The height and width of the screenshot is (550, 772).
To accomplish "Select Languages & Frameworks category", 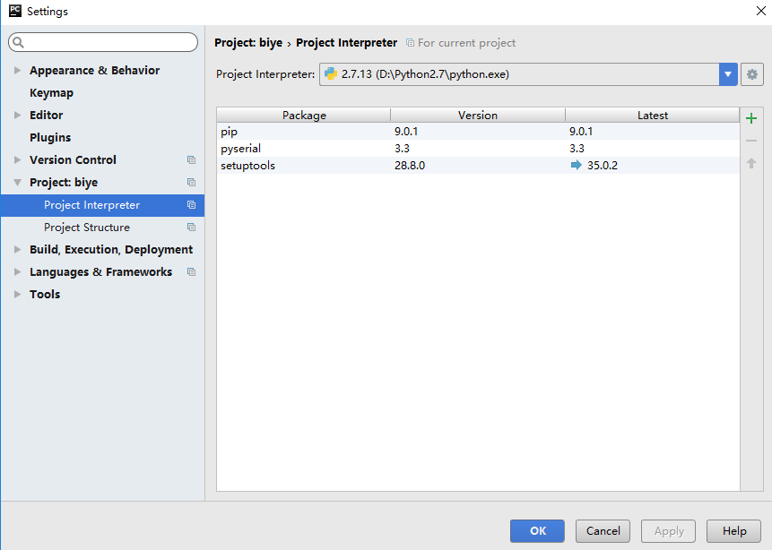I will [101, 272].
